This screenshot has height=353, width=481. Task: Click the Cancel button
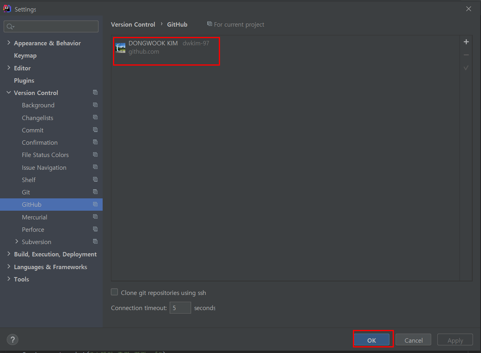click(413, 340)
